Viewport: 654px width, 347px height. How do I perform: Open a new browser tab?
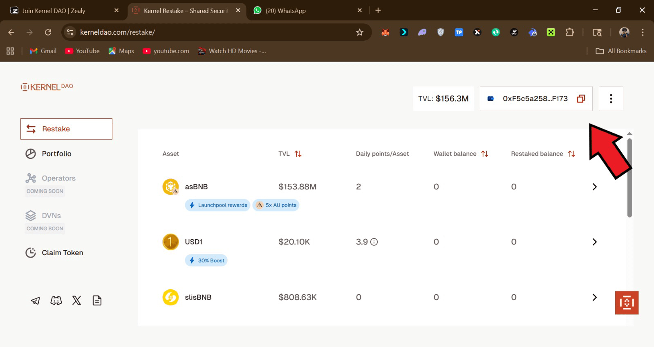click(x=378, y=11)
